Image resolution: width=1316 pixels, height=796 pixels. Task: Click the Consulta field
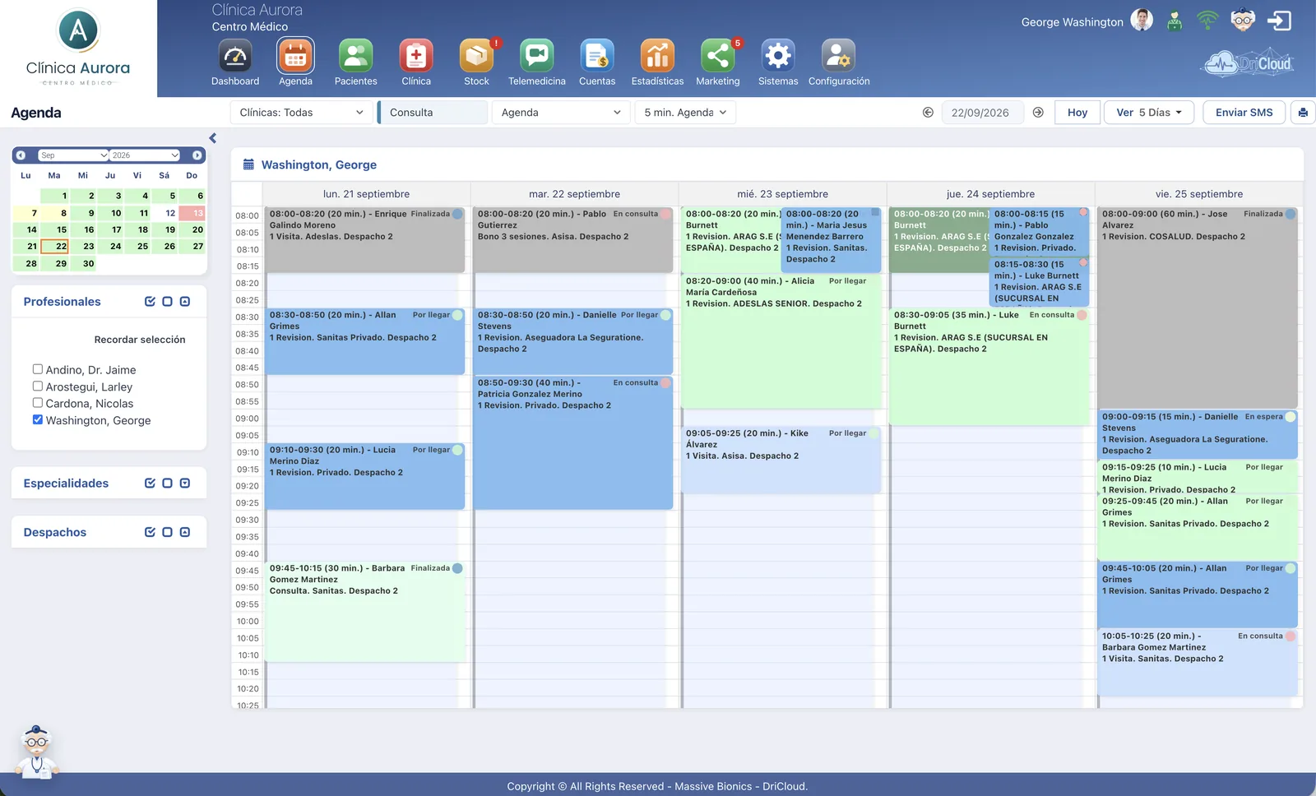(x=433, y=113)
